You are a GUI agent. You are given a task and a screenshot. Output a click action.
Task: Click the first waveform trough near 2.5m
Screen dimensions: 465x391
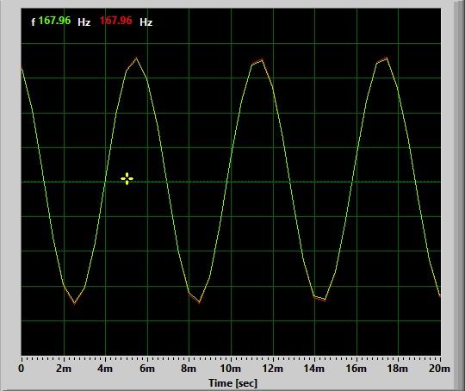tap(74, 302)
